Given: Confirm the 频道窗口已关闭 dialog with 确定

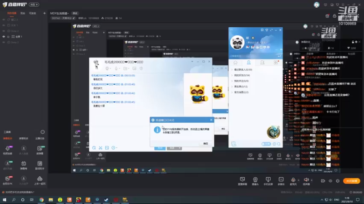Looking at the screenshot, I should 206,144.
